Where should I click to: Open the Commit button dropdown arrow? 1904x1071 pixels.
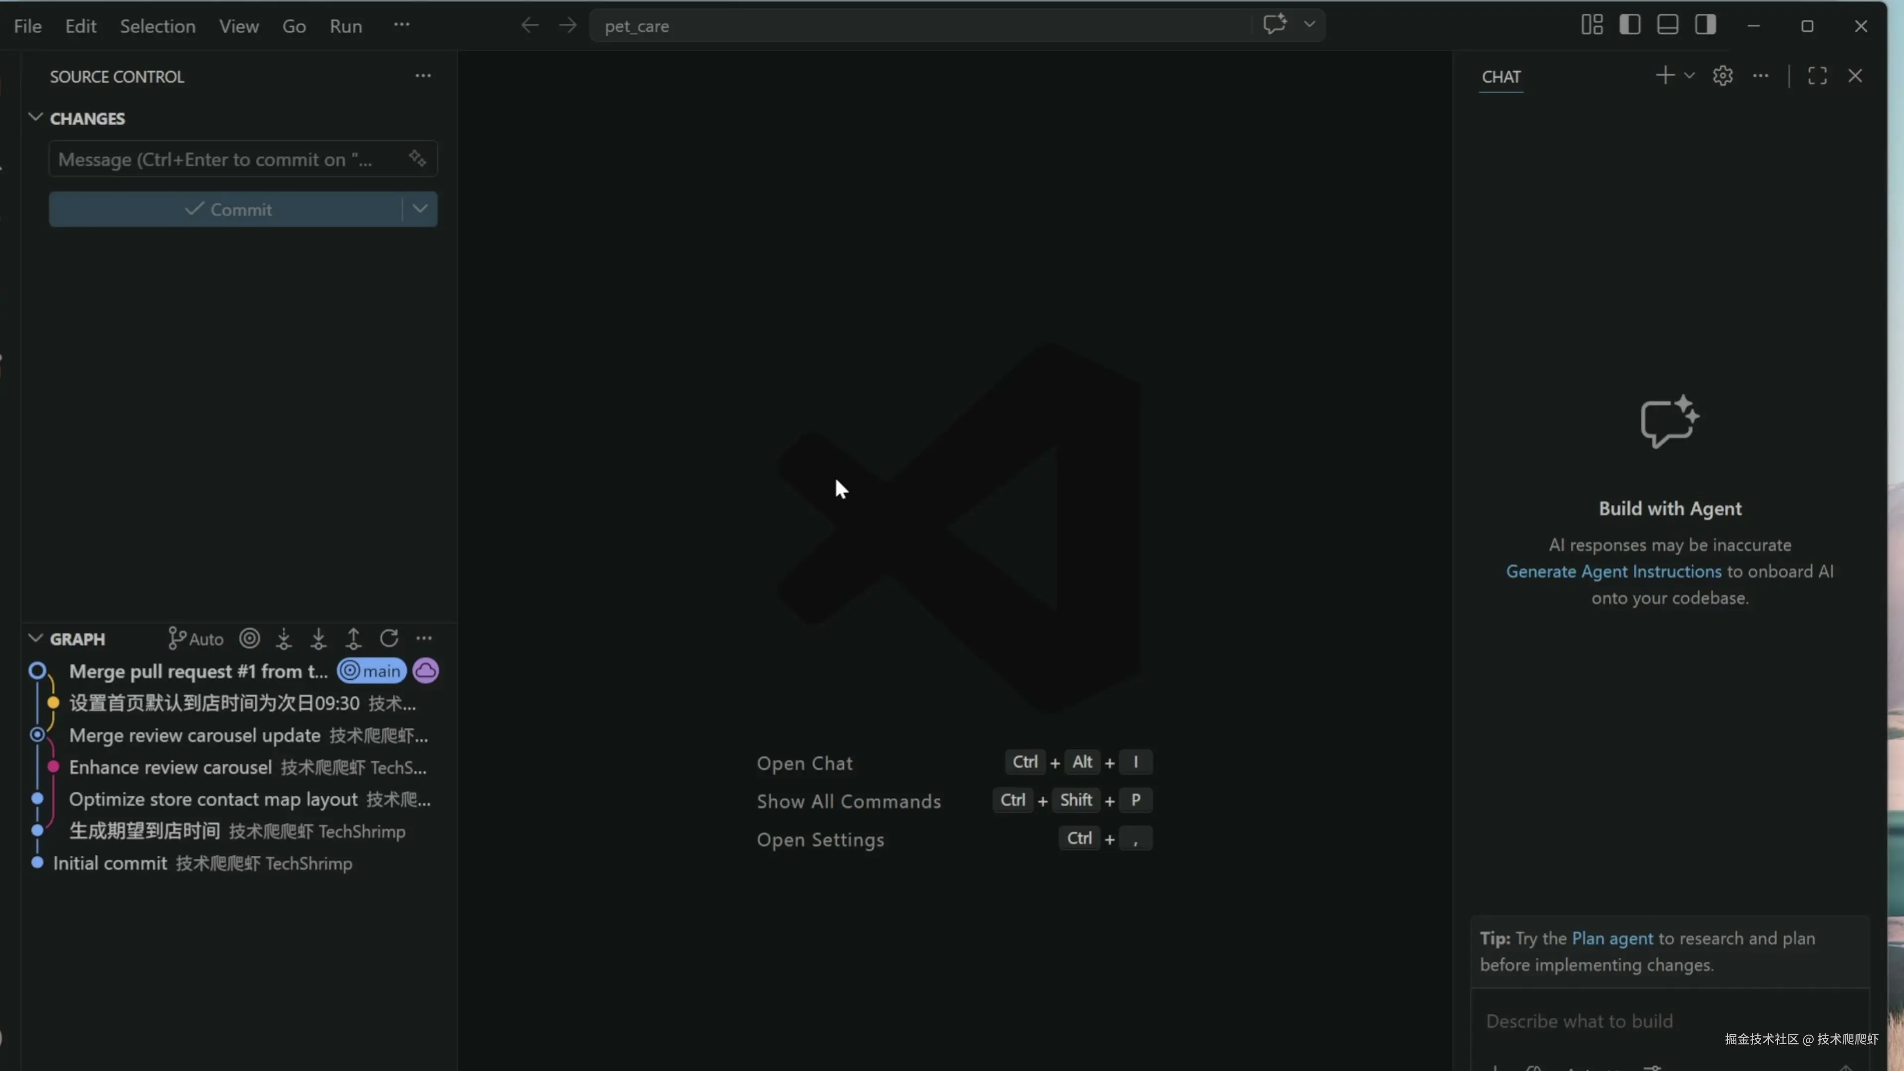(420, 209)
